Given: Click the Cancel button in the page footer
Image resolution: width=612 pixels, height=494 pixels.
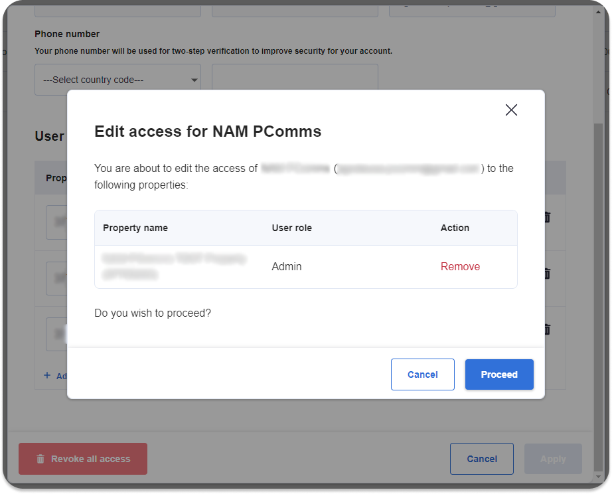Looking at the screenshot, I should point(481,459).
